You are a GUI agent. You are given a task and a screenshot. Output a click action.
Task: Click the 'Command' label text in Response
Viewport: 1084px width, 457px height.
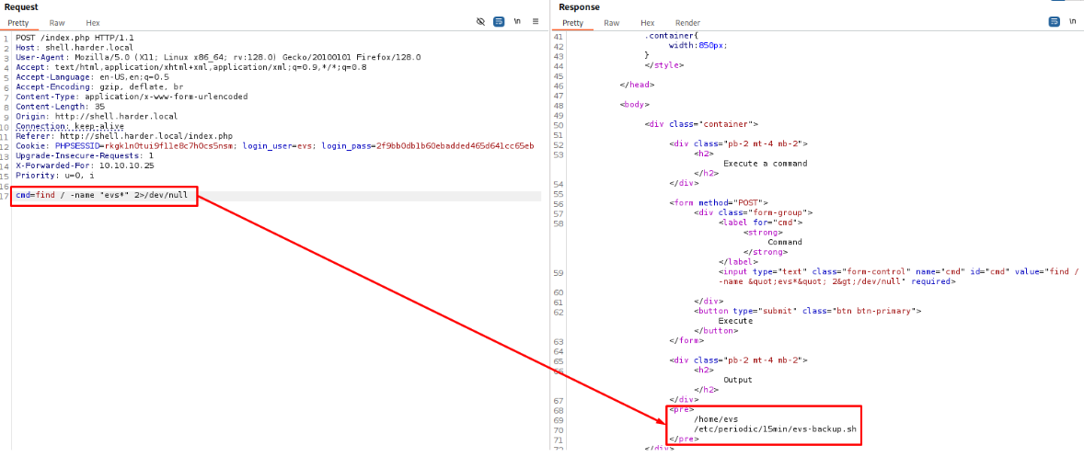[x=785, y=243]
